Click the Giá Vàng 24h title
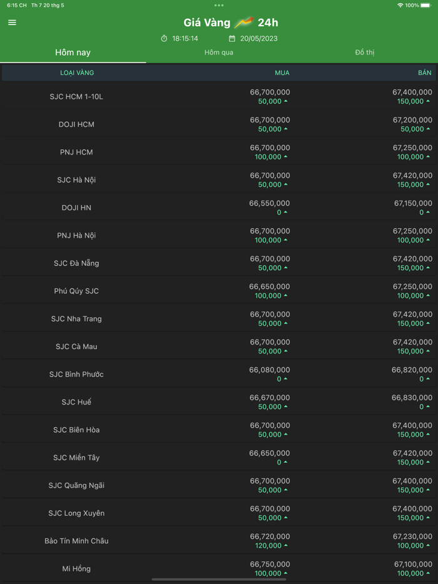The width and height of the screenshot is (438, 584). [x=231, y=23]
